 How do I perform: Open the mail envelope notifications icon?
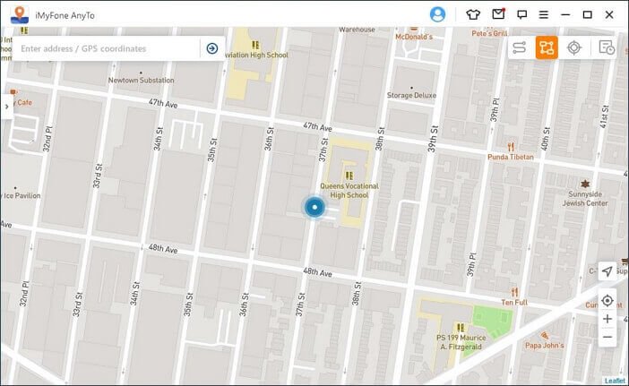[498, 14]
